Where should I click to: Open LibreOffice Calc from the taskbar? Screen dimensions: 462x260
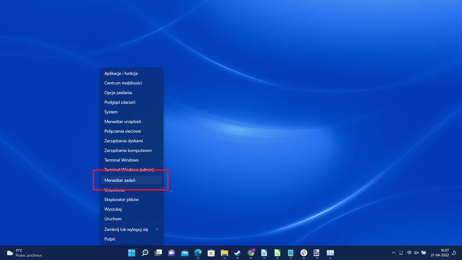[277, 253]
